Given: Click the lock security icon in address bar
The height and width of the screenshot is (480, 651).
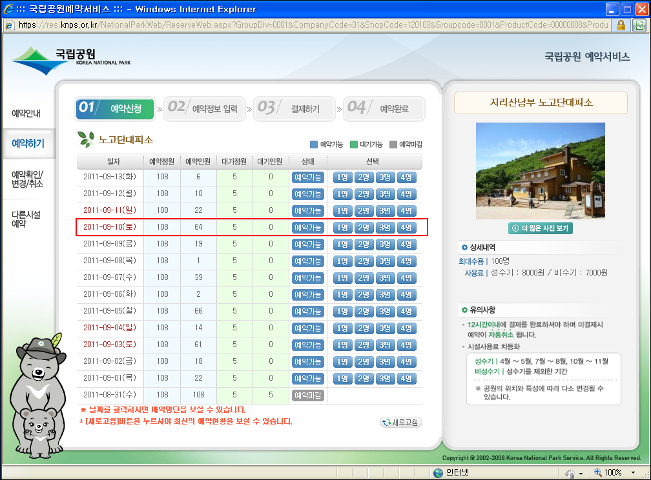Looking at the screenshot, I should [x=621, y=25].
